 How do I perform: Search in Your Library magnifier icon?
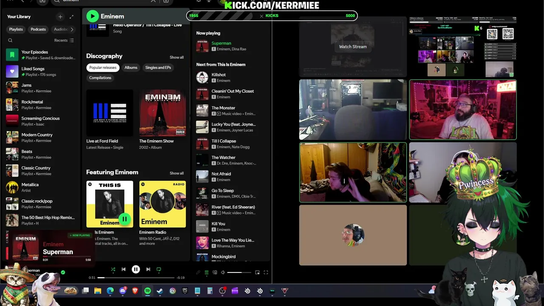(10, 40)
